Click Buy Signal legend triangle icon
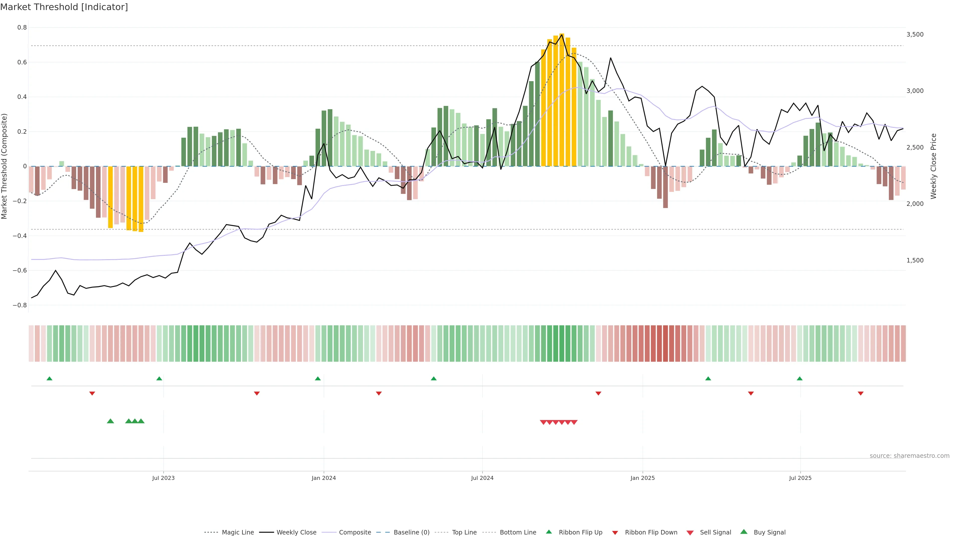The width and height of the screenshot is (962, 541). click(x=744, y=532)
